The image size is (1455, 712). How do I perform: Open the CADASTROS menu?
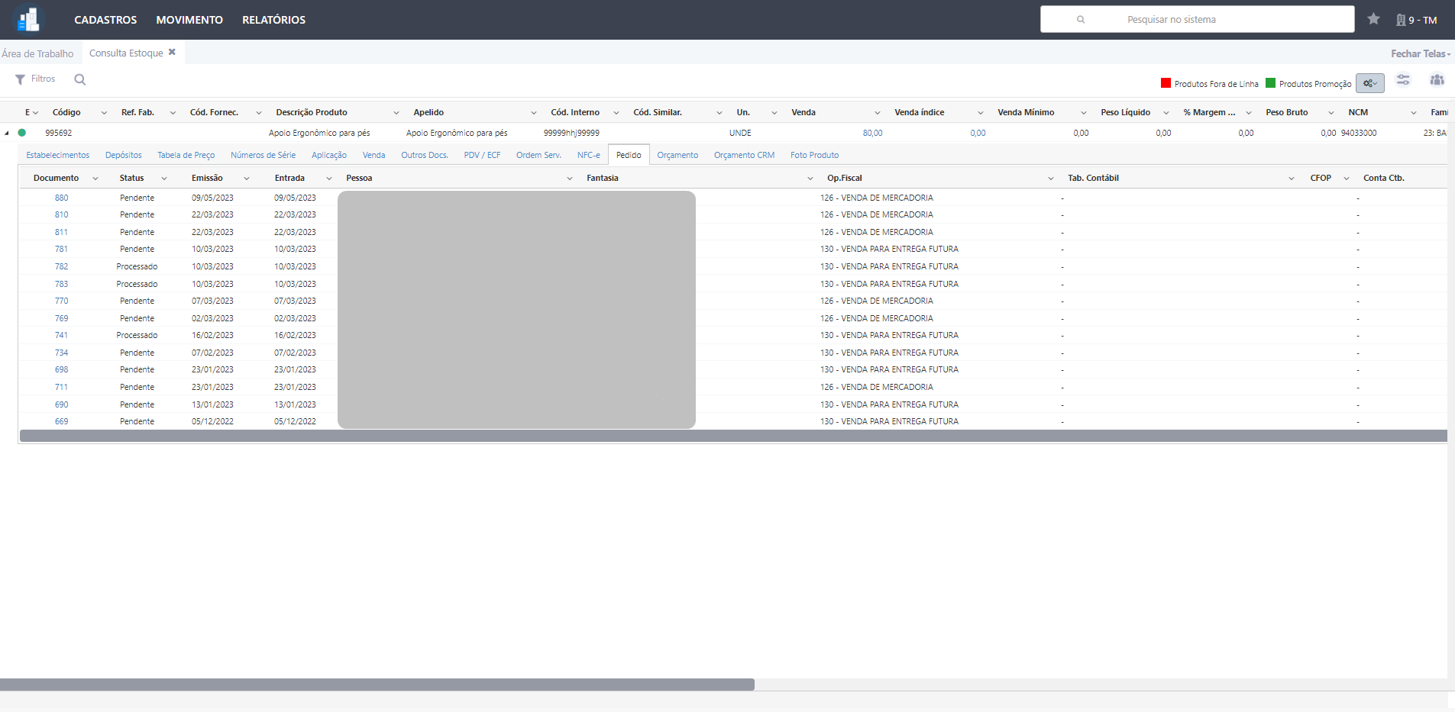[105, 20]
